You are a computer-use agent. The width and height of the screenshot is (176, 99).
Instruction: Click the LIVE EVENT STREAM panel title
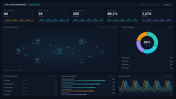coord(11,76)
